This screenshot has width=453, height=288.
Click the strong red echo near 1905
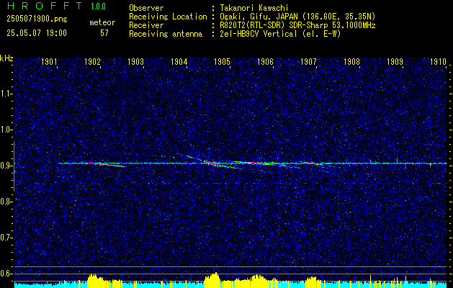pyautogui.click(x=214, y=163)
